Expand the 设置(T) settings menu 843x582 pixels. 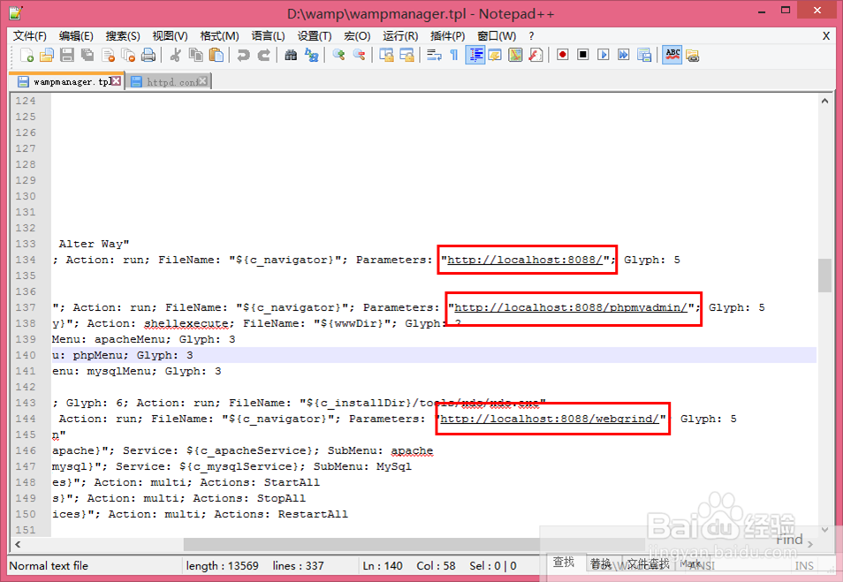pos(315,36)
